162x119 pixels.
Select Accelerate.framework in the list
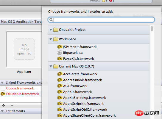99,74
